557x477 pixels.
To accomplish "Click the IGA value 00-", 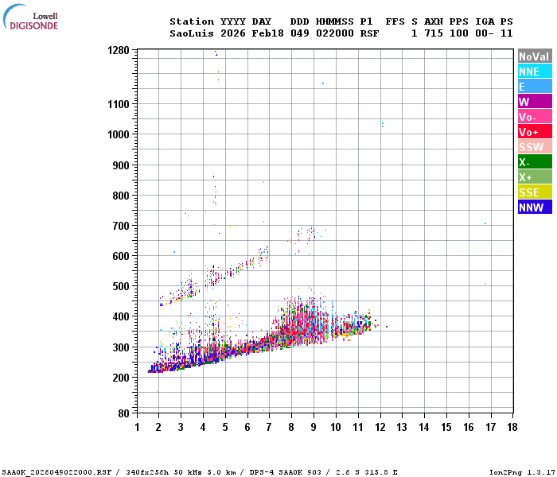I will click(x=485, y=33).
